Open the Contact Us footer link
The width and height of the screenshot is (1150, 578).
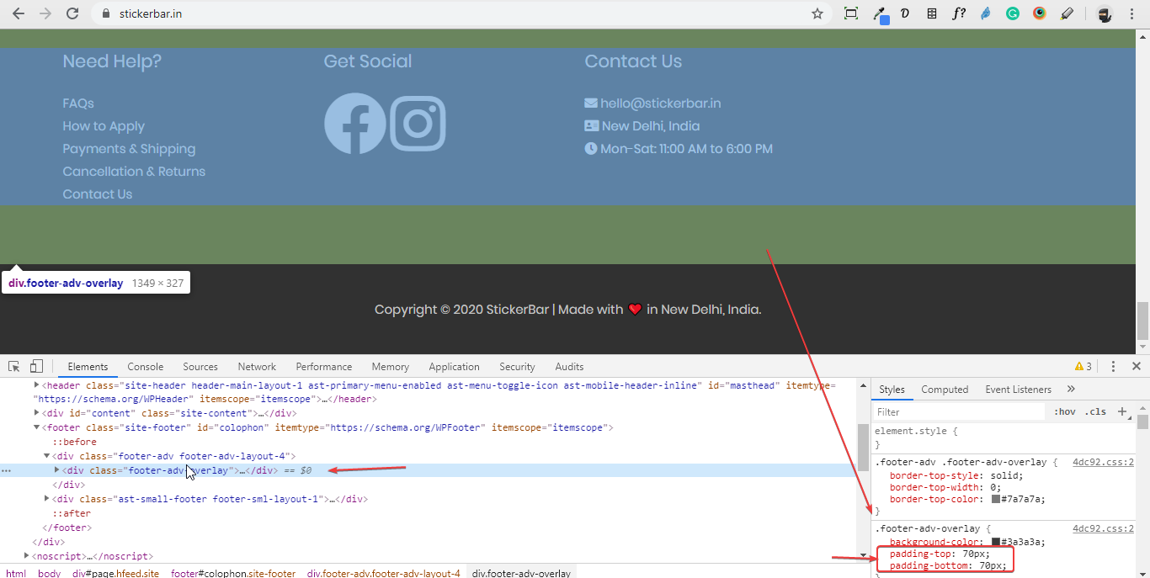(98, 194)
